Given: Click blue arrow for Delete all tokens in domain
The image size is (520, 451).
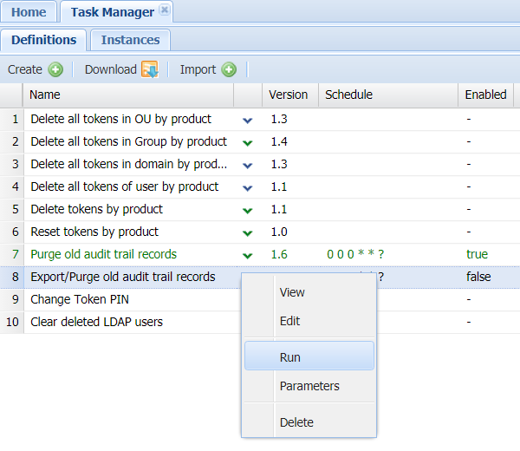Looking at the screenshot, I should click(x=248, y=165).
